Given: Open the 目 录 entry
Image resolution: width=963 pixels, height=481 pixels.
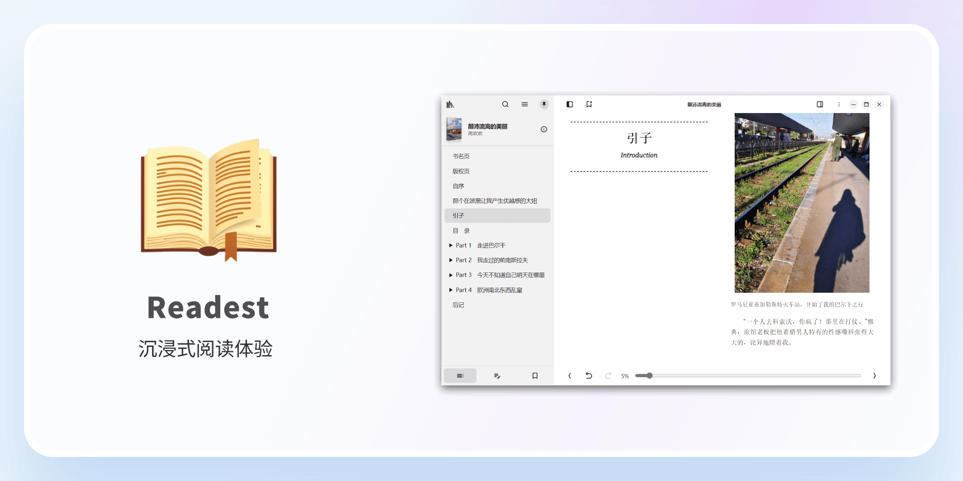Looking at the screenshot, I should pyautogui.click(x=497, y=230).
